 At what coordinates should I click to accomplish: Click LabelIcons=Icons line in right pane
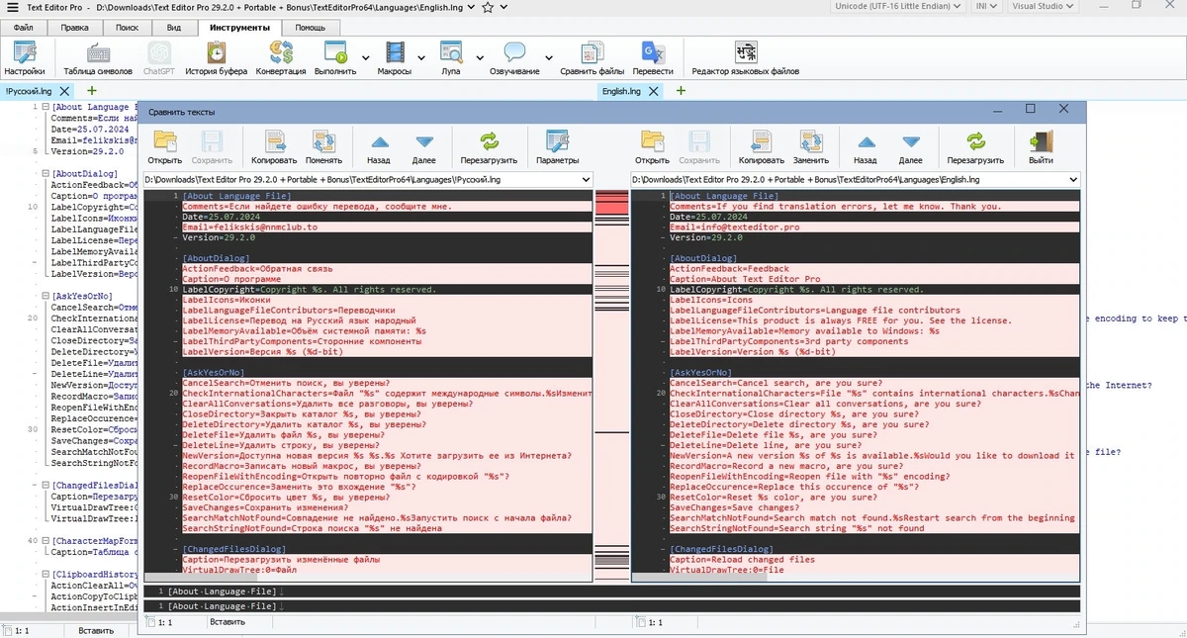[x=873, y=300]
